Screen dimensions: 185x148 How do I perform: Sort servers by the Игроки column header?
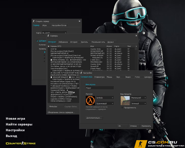pos(110,46)
